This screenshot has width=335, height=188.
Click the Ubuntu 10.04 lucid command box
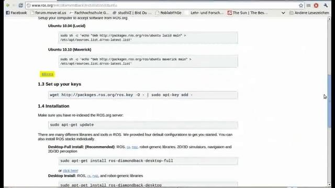(148, 38)
